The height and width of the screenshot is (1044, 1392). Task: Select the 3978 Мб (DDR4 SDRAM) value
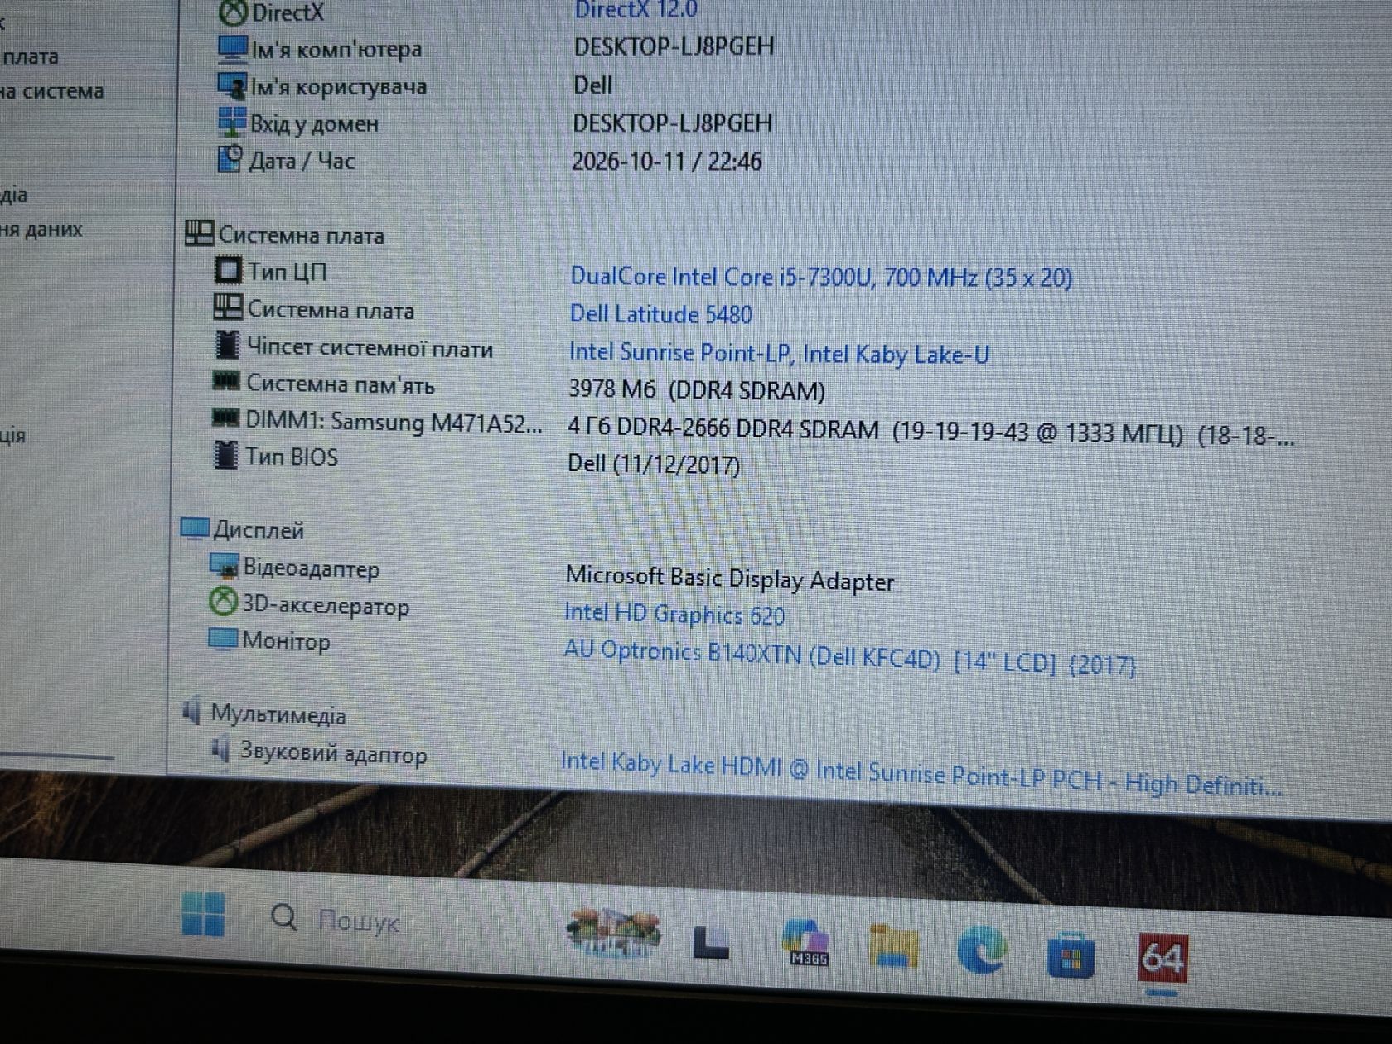[x=696, y=389]
